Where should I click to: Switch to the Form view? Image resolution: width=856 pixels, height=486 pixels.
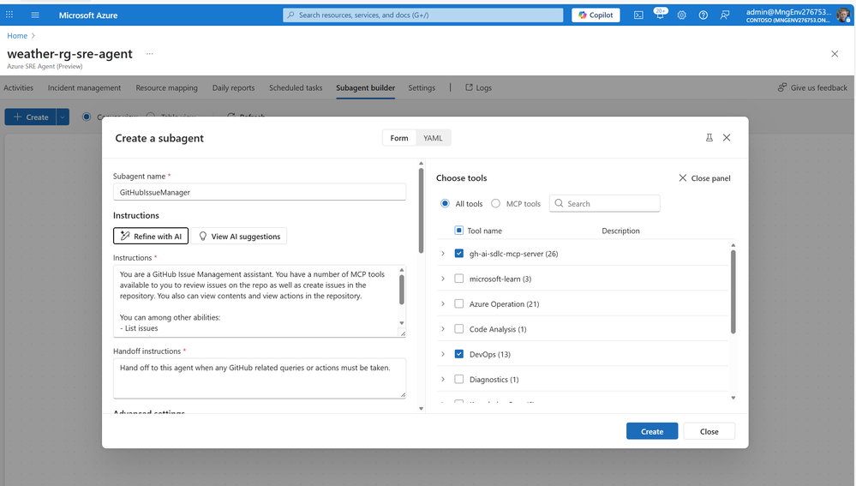399,138
